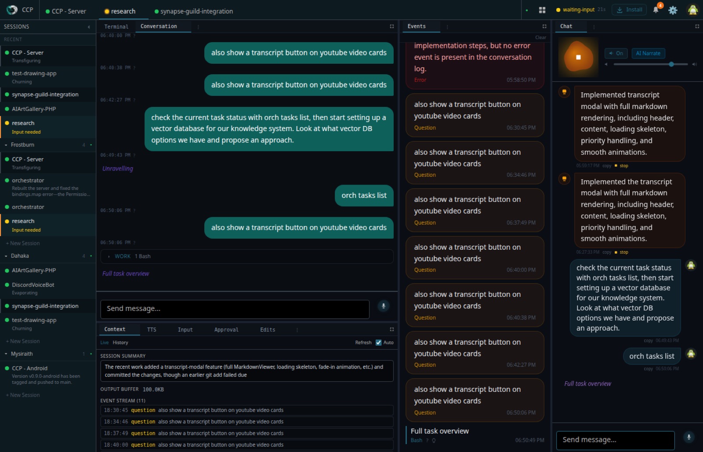Toggle the Auto refresh checkbox
This screenshot has width=703, height=452.
click(x=378, y=343)
